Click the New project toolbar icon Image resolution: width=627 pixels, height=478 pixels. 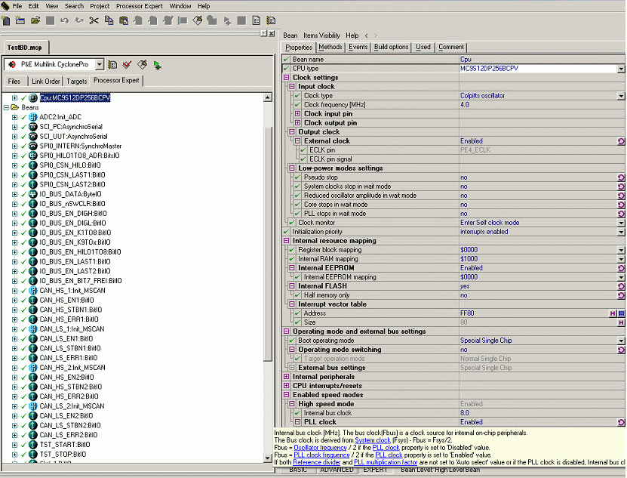click(x=20, y=21)
